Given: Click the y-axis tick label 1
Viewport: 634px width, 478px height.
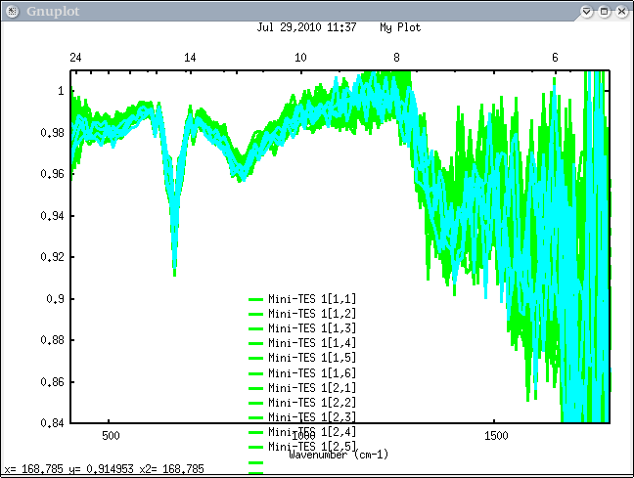Looking at the screenshot, I should tap(61, 91).
